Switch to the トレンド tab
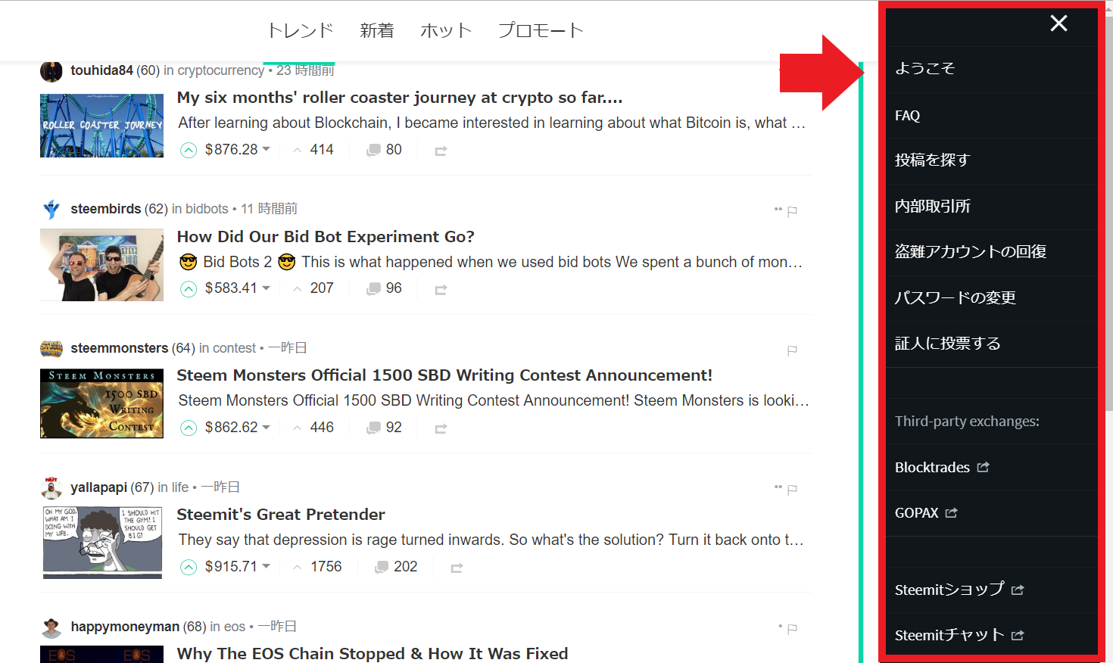1113x663 pixels. (300, 30)
